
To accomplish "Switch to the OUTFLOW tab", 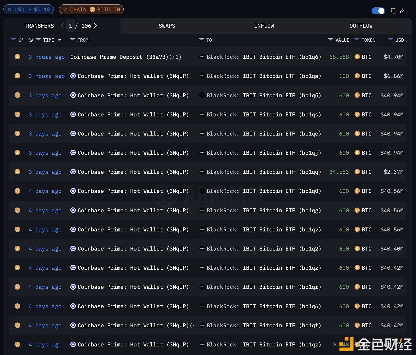I will (361, 26).
